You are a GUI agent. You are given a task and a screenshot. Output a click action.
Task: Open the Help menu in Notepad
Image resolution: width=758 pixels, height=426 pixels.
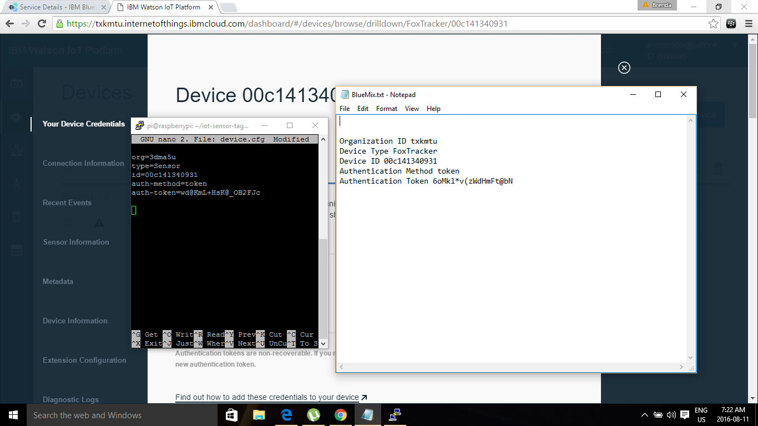[433, 109]
